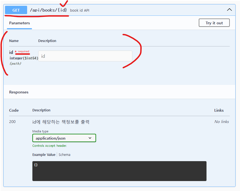
Task: Click the 'Media type' label
Action: click(40, 131)
